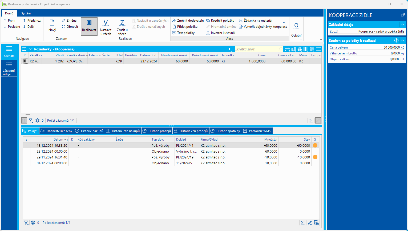
Task: Click the sum icon in upper grid footer
Action: pyautogui.click(x=311, y=121)
